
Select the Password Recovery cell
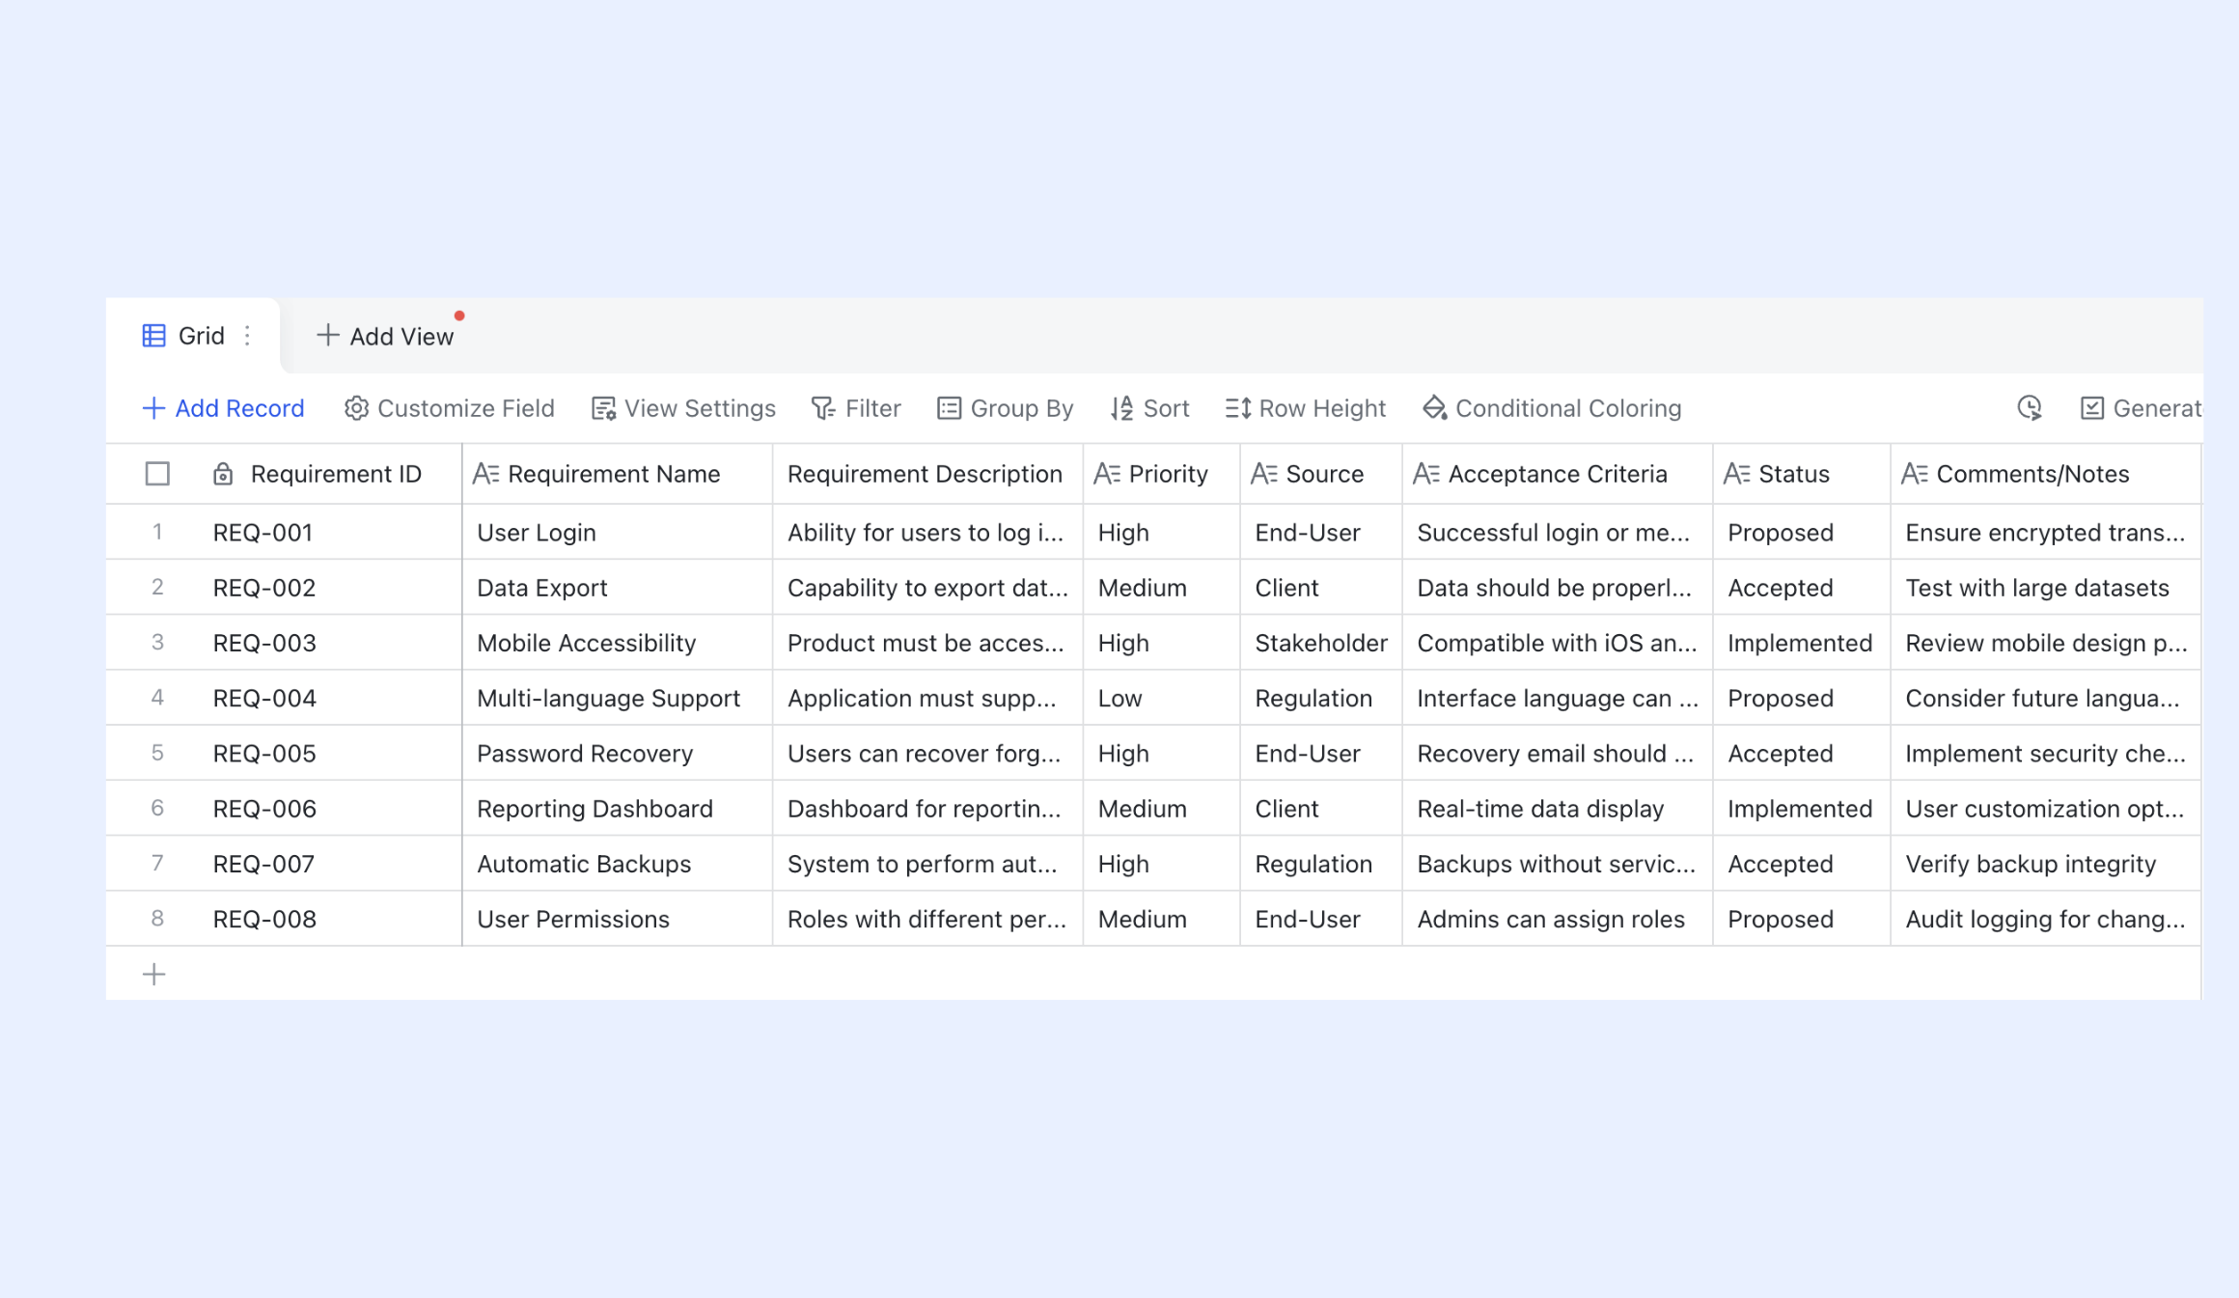618,754
